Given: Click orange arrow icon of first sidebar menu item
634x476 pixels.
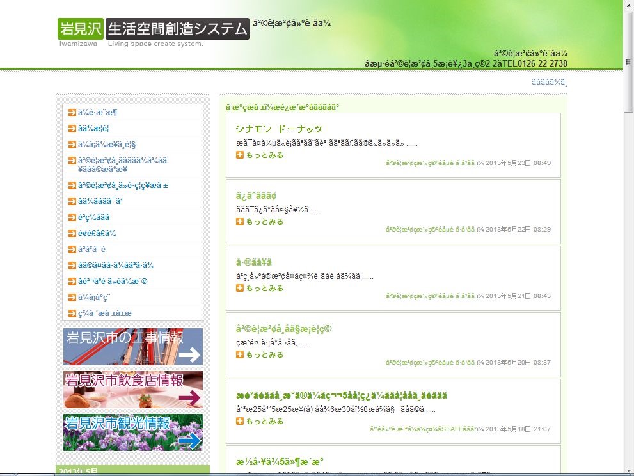Looking at the screenshot, I should pos(72,113).
